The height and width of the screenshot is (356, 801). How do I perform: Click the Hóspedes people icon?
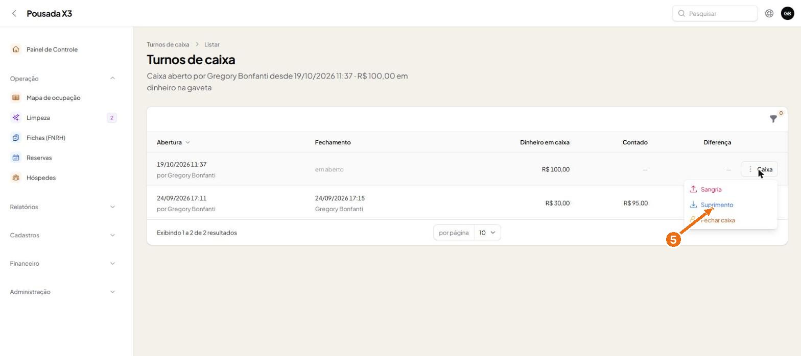pyautogui.click(x=16, y=177)
